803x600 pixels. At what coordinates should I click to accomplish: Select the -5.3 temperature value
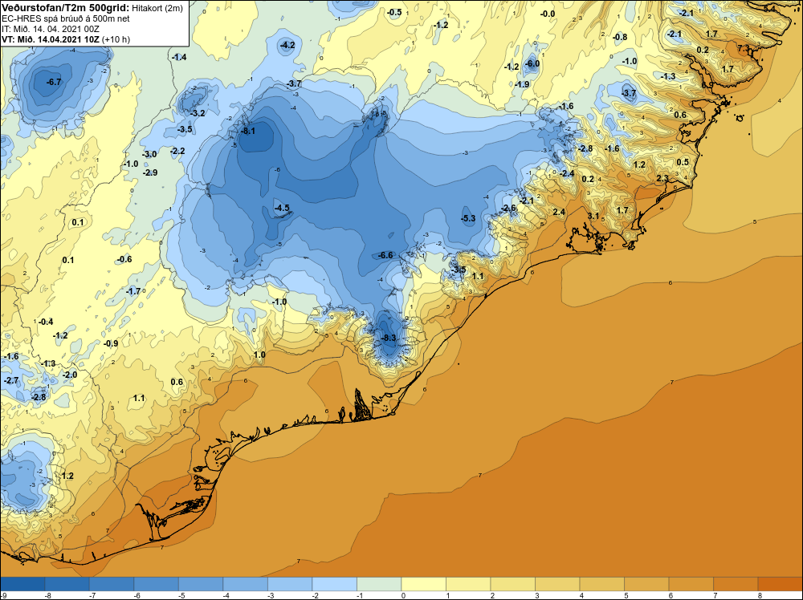click(x=468, y=218)
